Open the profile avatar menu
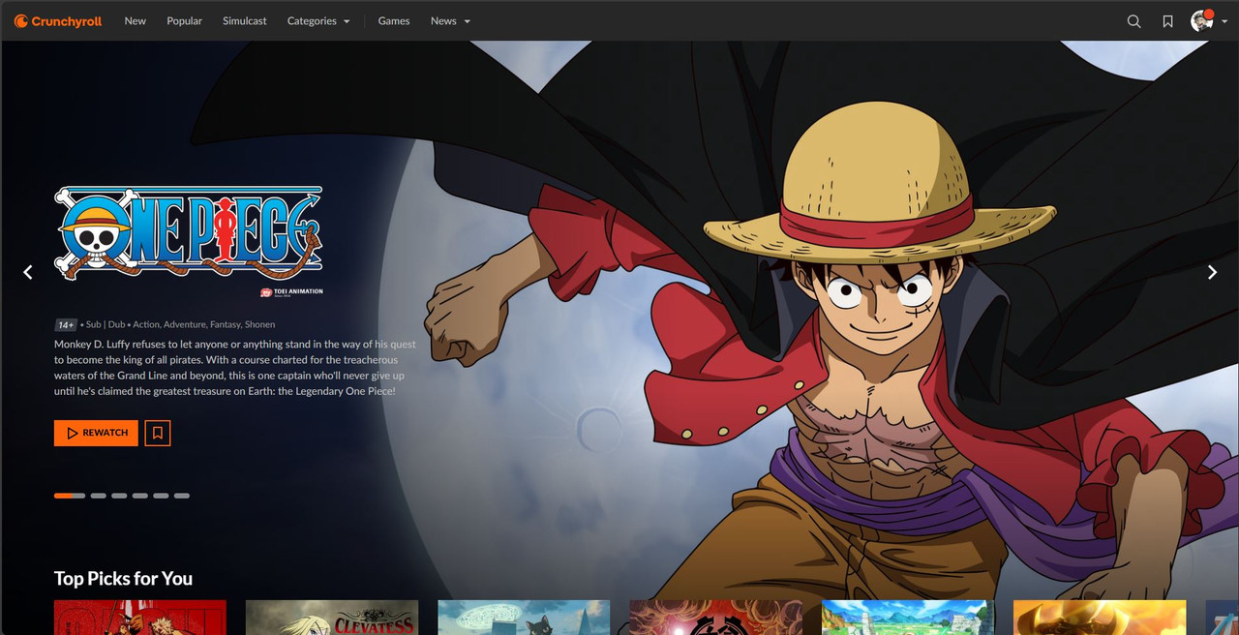 point(1208,20)
